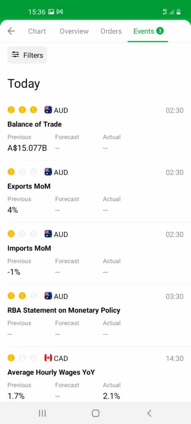Tap three-coin importance indicator for Balance of Trade
This screenshot has height=424, width=191.
[x=22, y=110]
